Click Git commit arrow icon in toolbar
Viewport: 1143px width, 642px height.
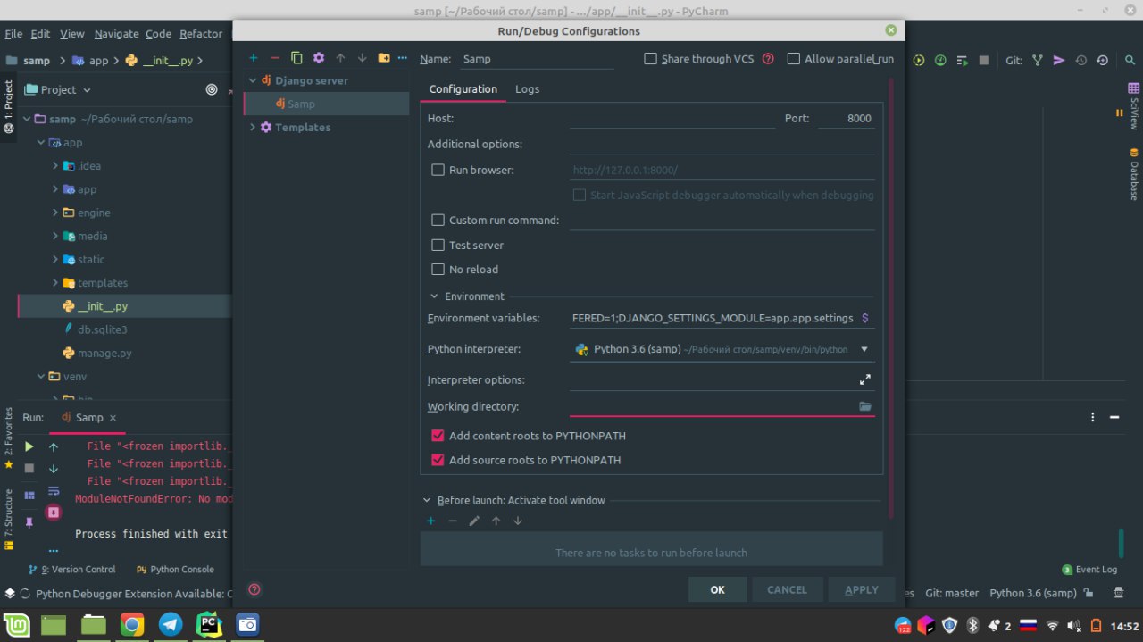tap(1058, 60)
